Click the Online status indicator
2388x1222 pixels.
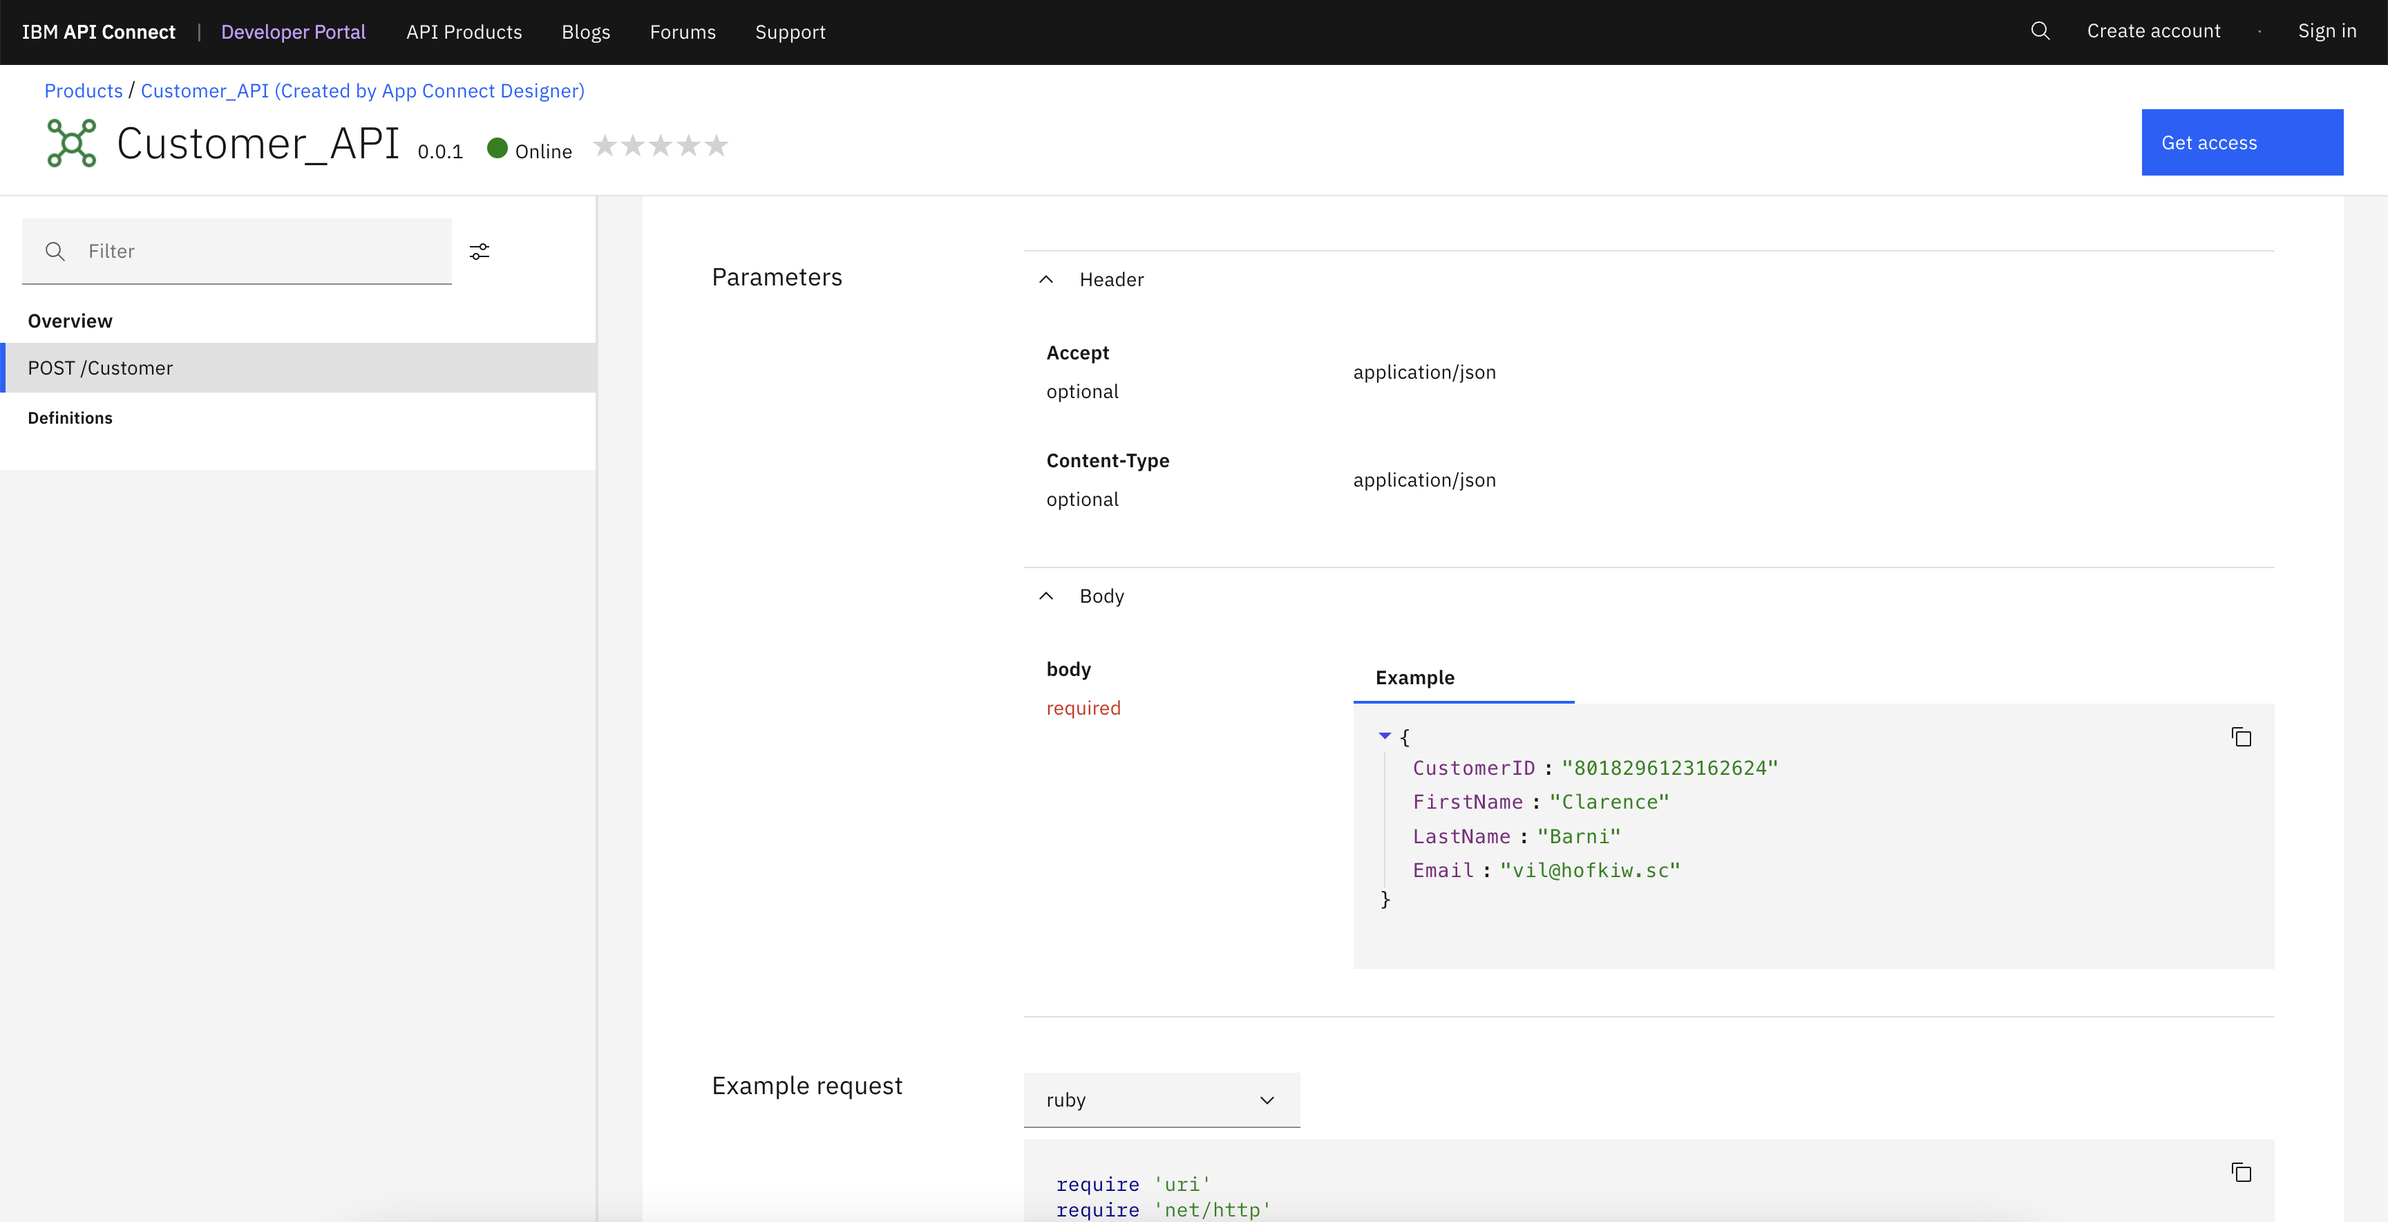click(x=529, y=150)
